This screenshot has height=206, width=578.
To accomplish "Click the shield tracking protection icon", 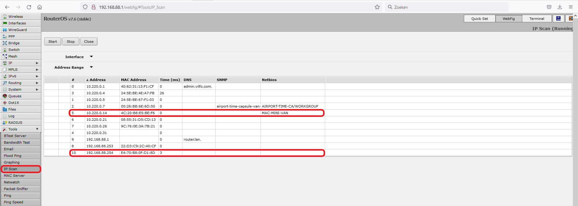I will tap(85, 7).
